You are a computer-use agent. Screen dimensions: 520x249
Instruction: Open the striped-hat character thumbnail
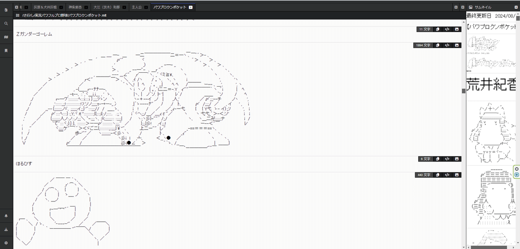(491, 197)
